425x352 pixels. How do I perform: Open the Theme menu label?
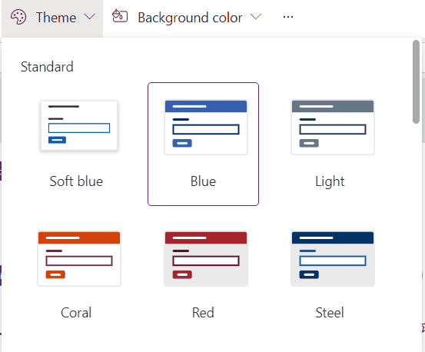tap(56, 18)
